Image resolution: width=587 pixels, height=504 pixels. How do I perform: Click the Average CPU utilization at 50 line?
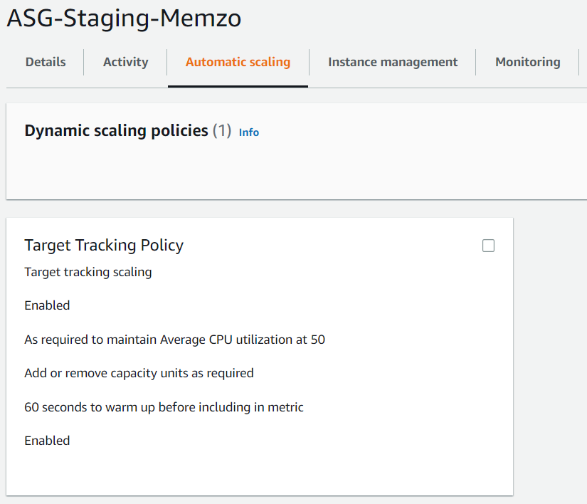tap(174, 340)
